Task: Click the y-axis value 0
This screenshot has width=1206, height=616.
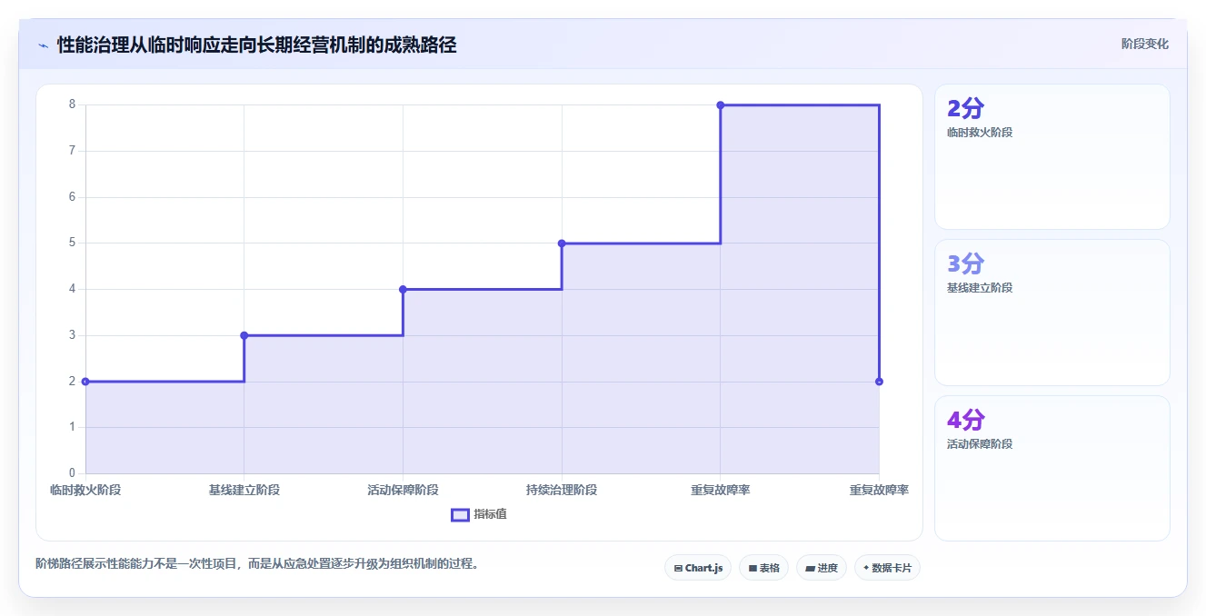Action: 72,473
